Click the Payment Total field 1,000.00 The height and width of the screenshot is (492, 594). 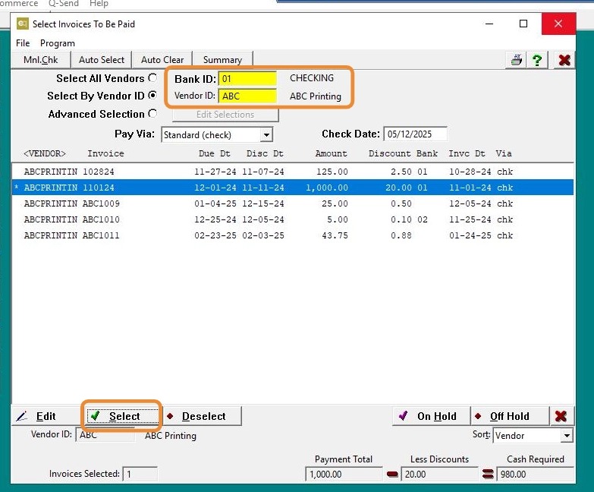click(344, 475)
